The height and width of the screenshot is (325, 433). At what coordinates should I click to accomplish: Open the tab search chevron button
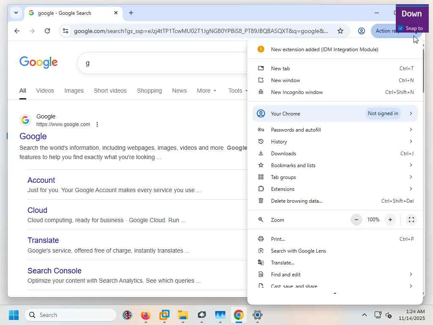click(x=16, y=13)
